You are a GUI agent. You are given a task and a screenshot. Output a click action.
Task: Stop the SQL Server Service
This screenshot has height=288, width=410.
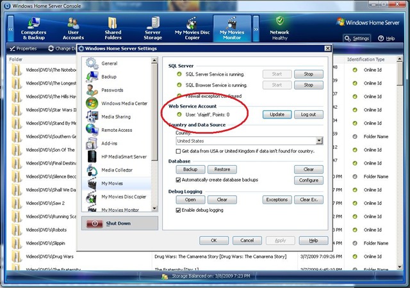[x=309, y=74]
